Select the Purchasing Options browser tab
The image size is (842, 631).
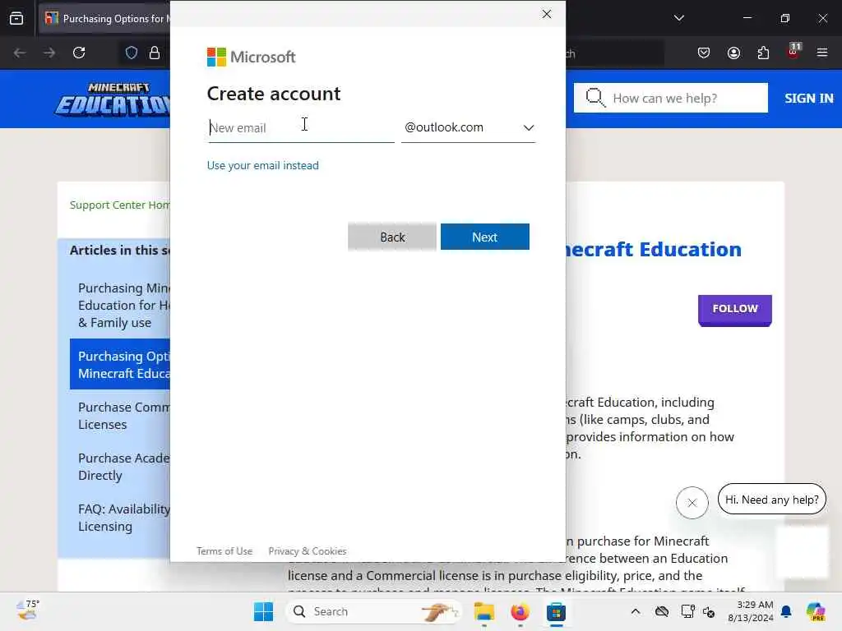click(106, 18)
